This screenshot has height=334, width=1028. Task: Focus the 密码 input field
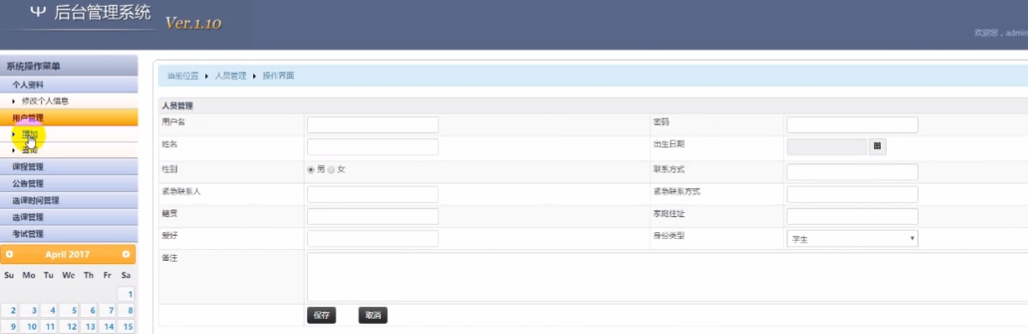point(852,125)
